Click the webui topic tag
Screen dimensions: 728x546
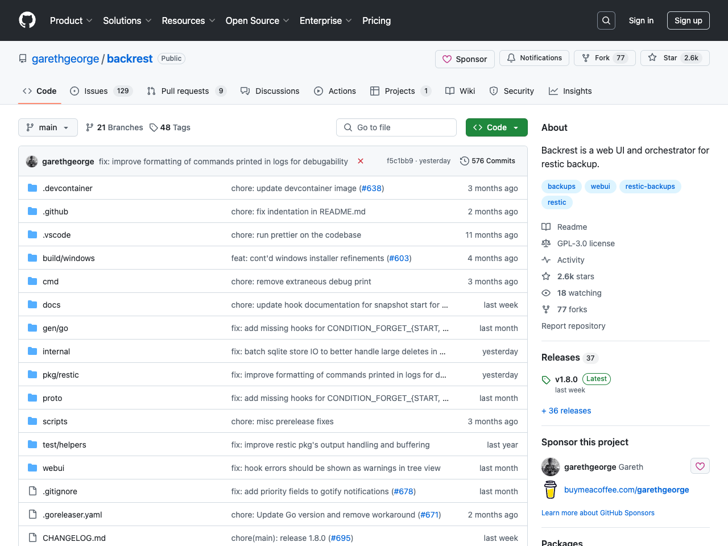[x=600, y=187]
